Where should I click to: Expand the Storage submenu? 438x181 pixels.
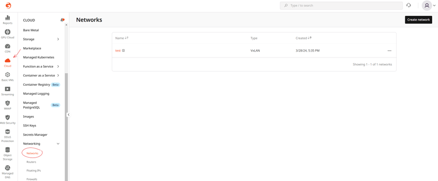pyautogui.click(x=58, y=40)
